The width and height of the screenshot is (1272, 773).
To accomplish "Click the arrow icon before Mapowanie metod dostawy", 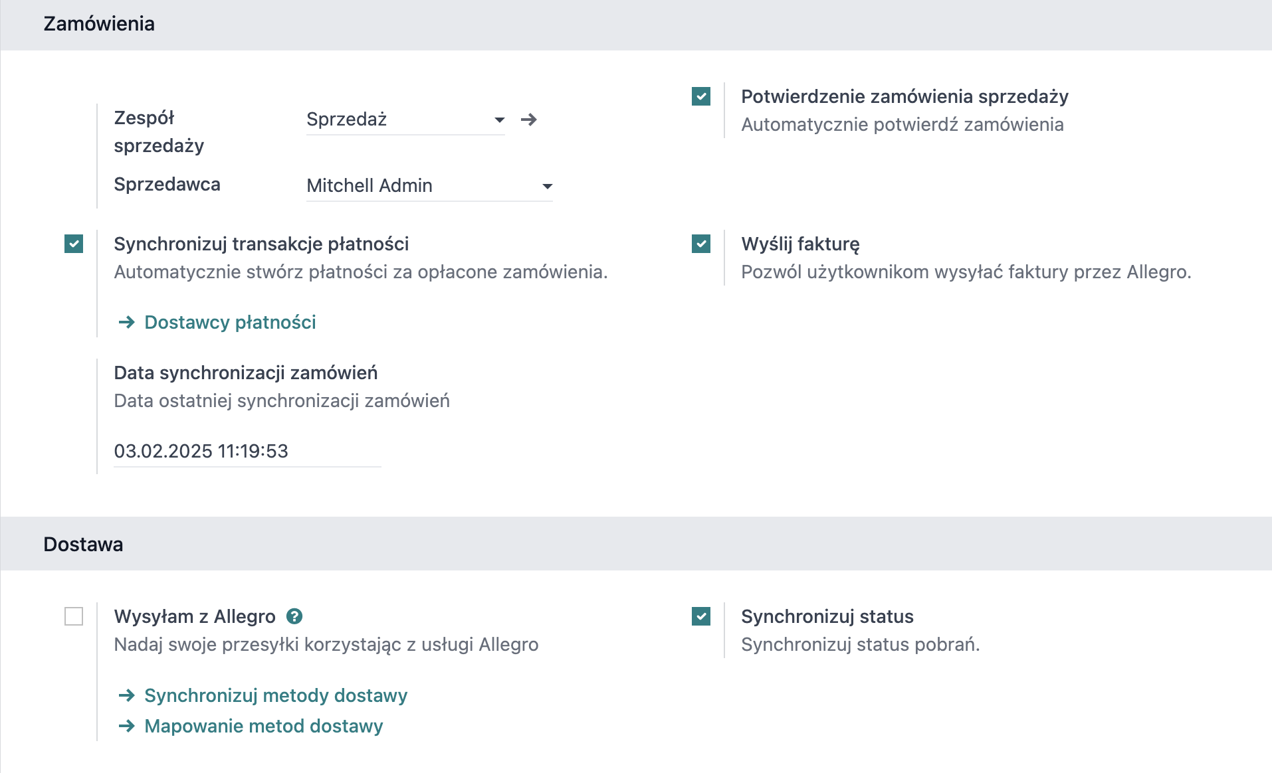I will 126,726.
